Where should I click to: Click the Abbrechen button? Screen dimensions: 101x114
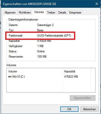[x=89, y=109]
